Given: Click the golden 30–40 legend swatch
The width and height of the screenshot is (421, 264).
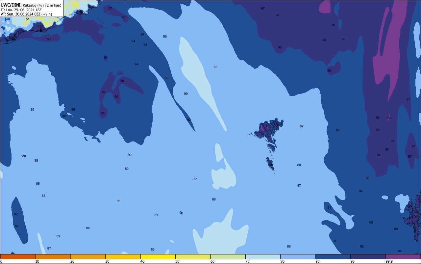Looking at the screenshot, I should 123,256.
